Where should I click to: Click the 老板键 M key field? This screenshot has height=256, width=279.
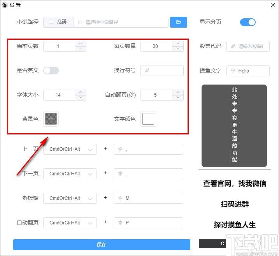(148, 198)
